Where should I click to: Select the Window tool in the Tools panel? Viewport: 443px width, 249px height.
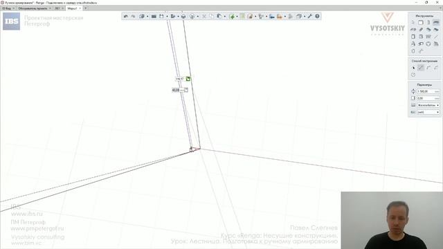(x=421, y=37)
